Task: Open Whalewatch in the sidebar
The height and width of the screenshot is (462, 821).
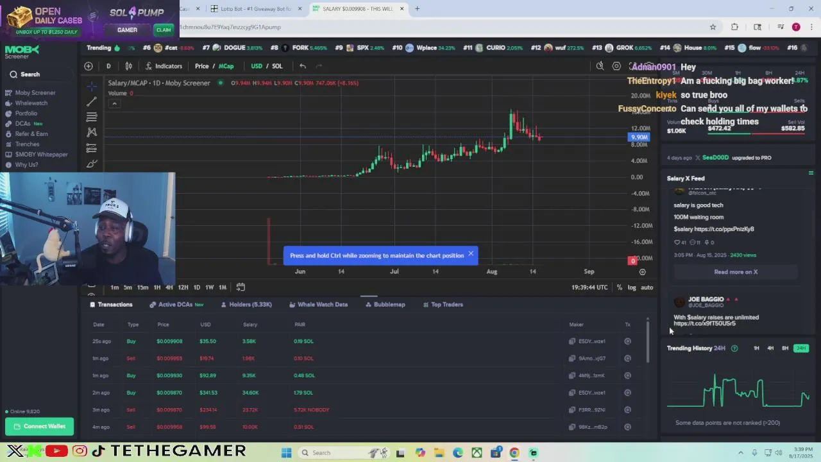Action: (x=31, y=103)
